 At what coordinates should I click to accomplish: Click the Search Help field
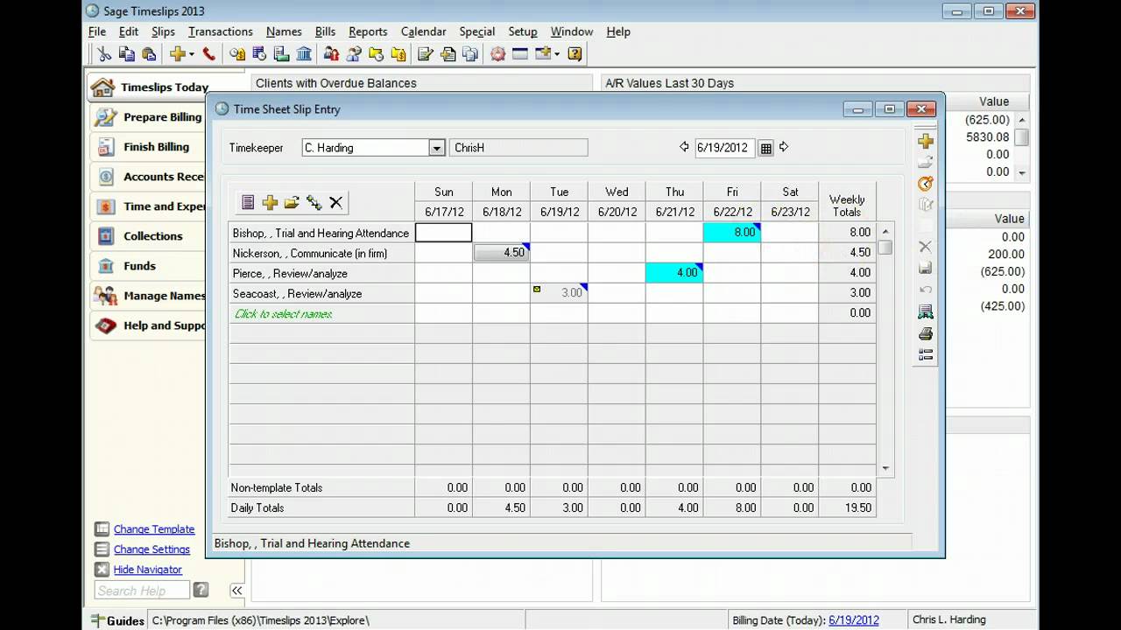(142, 591)
